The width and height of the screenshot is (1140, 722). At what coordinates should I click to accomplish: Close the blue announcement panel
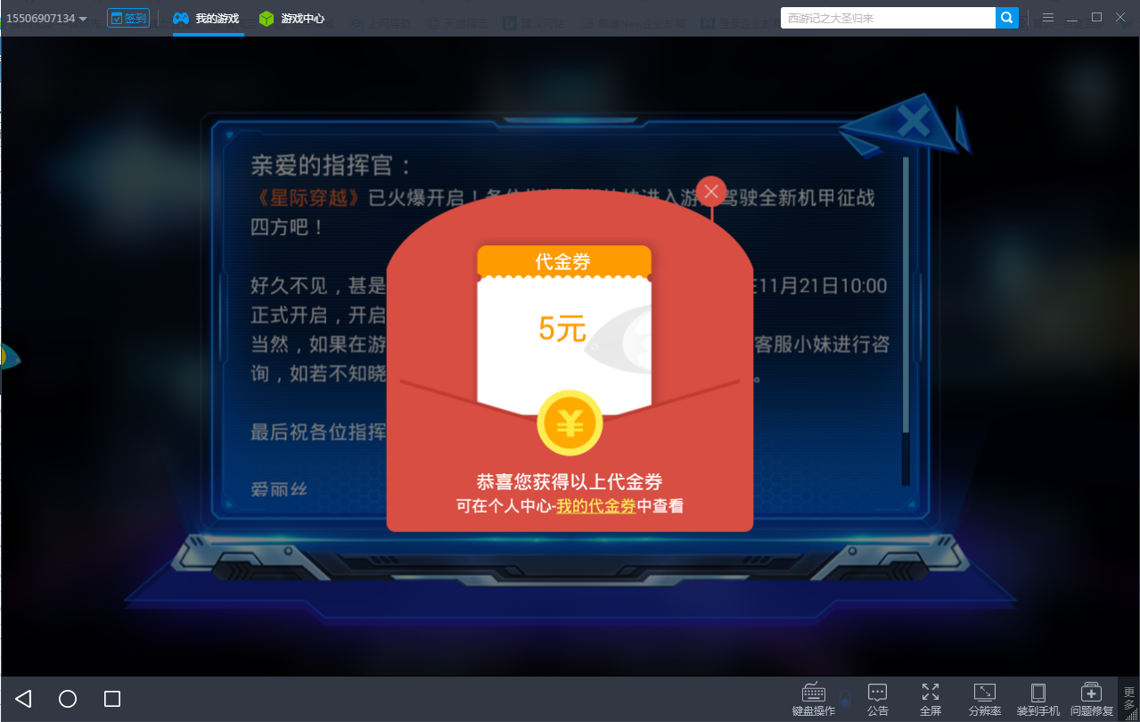pyautogui.click(x=914, y=120)
